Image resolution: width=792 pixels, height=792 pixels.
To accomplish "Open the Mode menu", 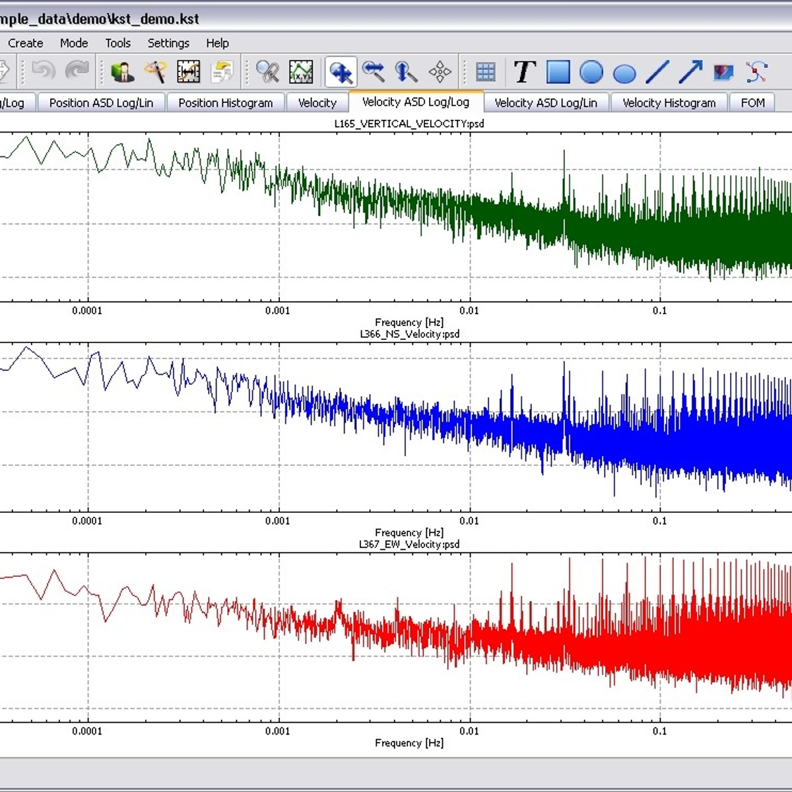I will (73, 43).
